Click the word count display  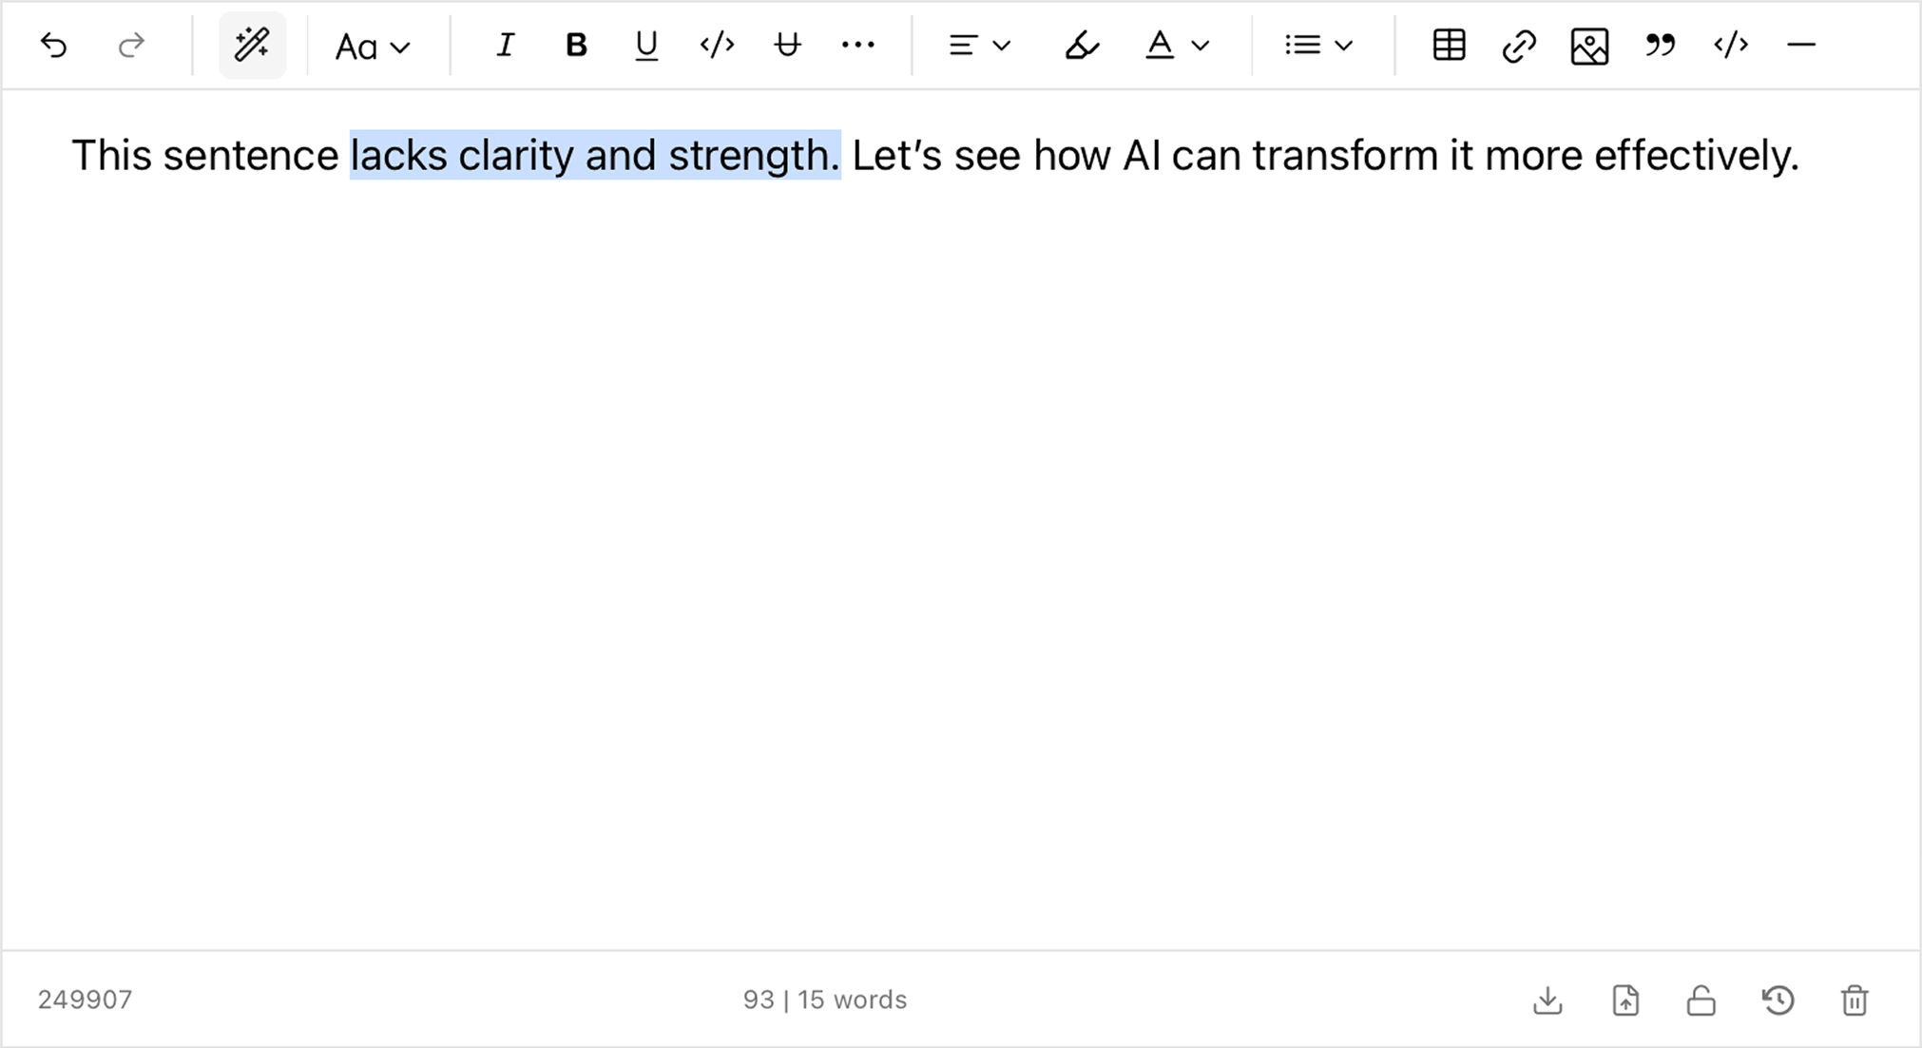coord(823,1000)
